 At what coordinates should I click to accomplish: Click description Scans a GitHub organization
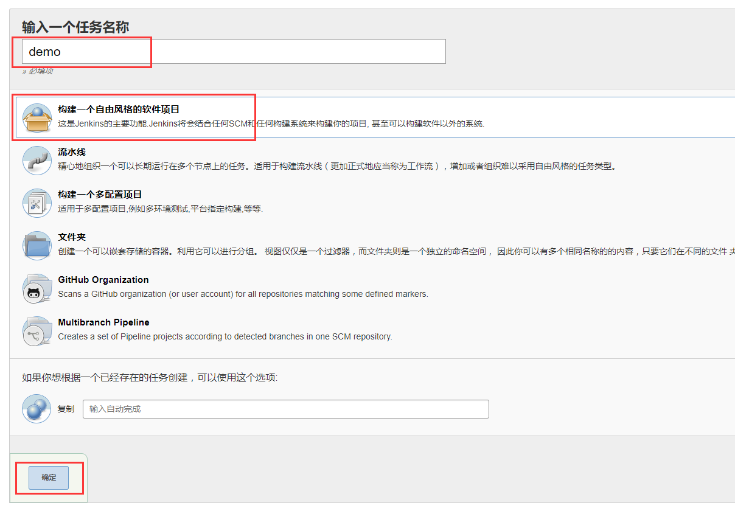(243, 294)
